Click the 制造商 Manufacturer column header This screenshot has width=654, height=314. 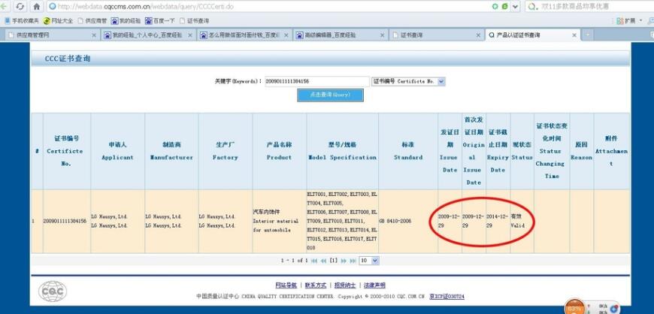point(171,151)
